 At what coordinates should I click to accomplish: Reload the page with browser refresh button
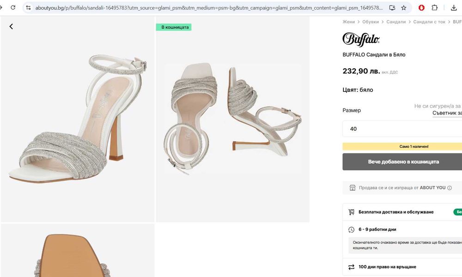[13, 8]
